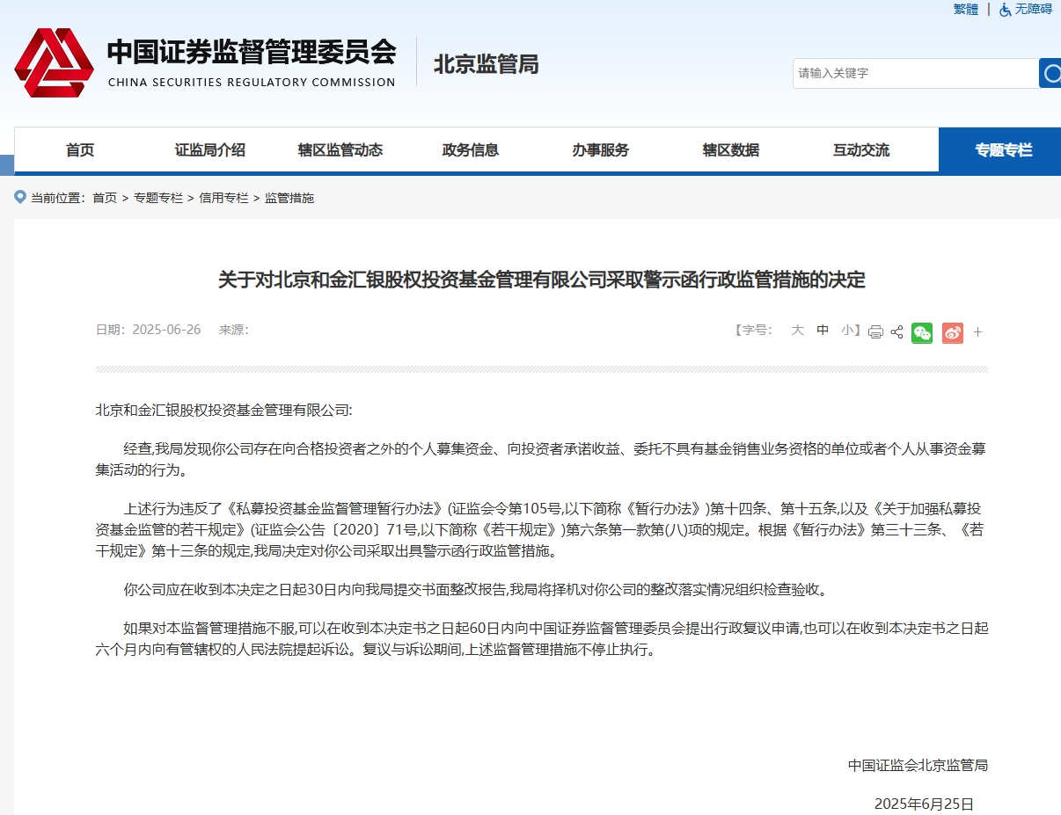Click the paragraph starting 经查,我局发现
Viewport: 1061px width, 815px height.
point(542,459)
